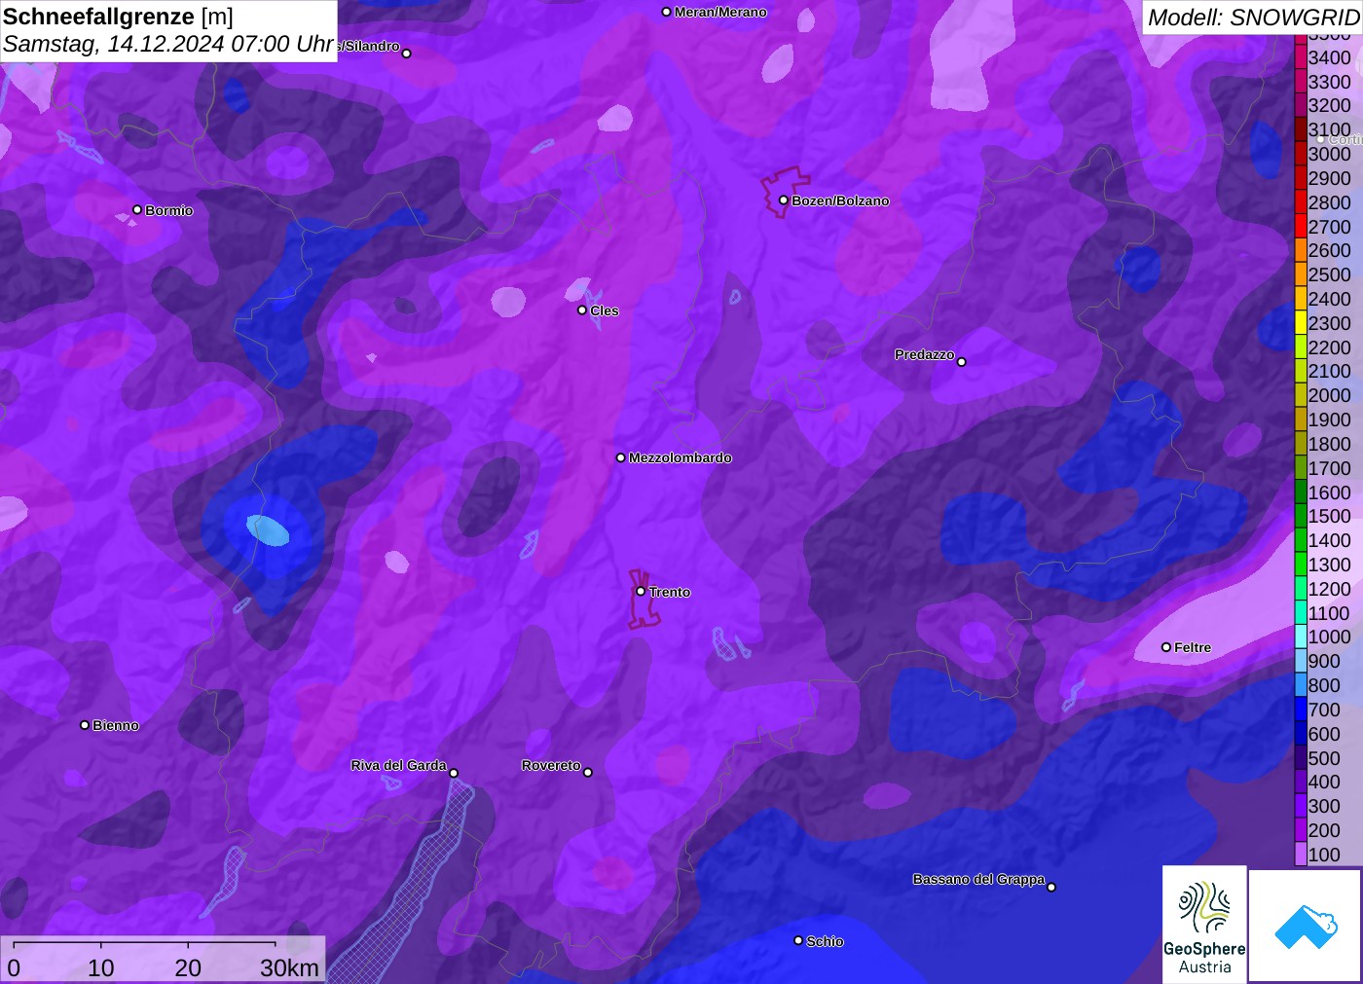Click the 10 tick on scale bar
Image resolution: width=1363 pixels, height=984 pixels.
point(101,967)
